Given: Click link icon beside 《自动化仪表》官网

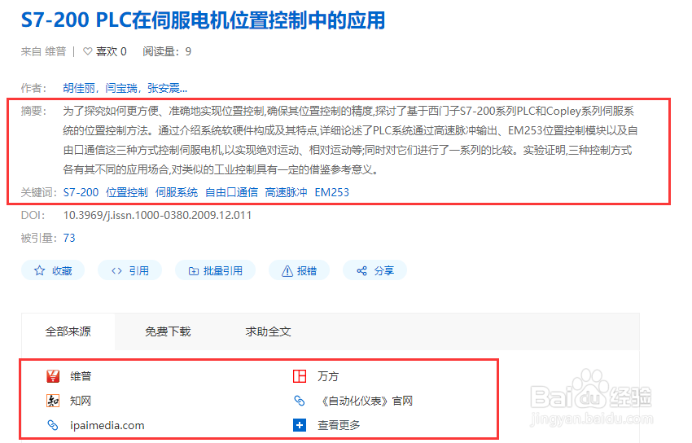Looking at the screenshot, I should (300, 401).
